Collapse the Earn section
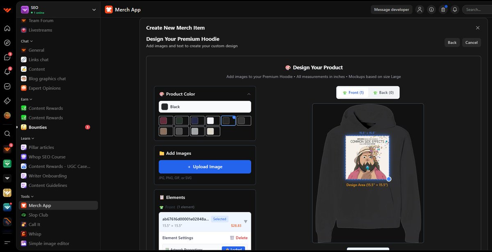 coord(26,99)
